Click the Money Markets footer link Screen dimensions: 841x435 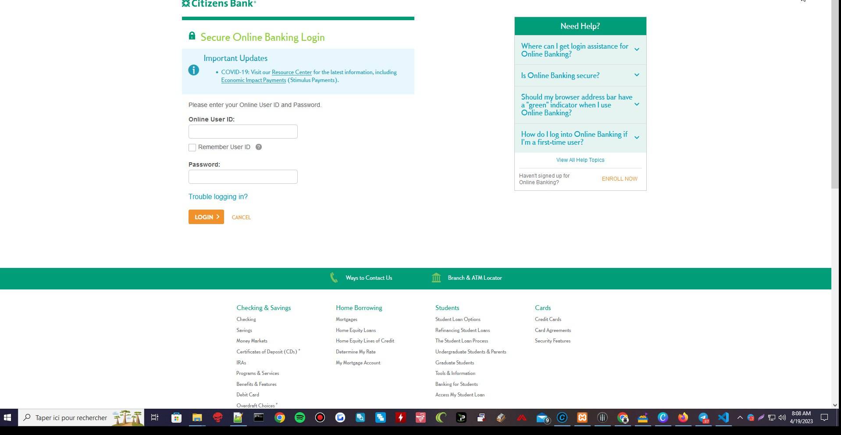click(252, 341)
